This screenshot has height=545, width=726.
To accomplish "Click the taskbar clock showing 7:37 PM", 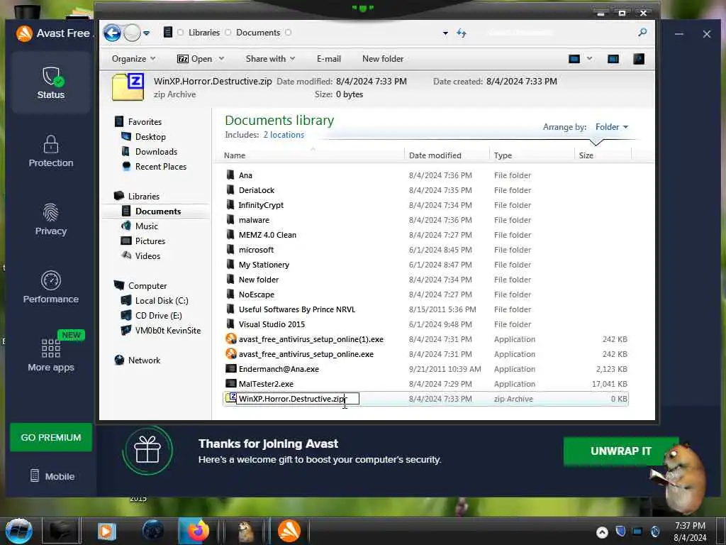I will (690, 532).
